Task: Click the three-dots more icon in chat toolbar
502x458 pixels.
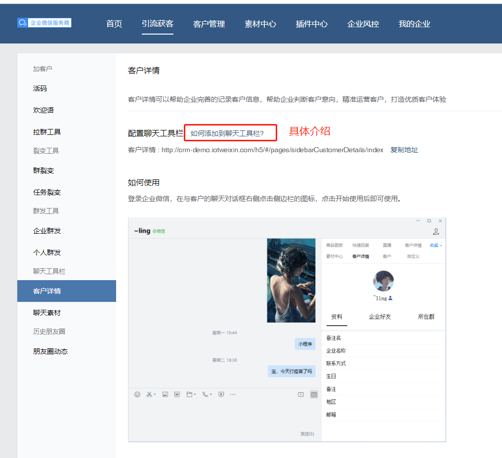Action: [233, 394]
